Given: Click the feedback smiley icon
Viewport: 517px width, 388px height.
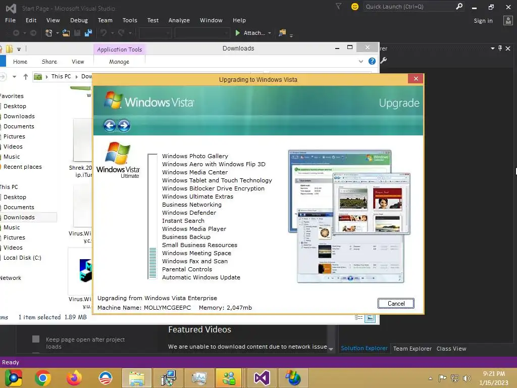Looking at the screenshot, I should 355,7.
